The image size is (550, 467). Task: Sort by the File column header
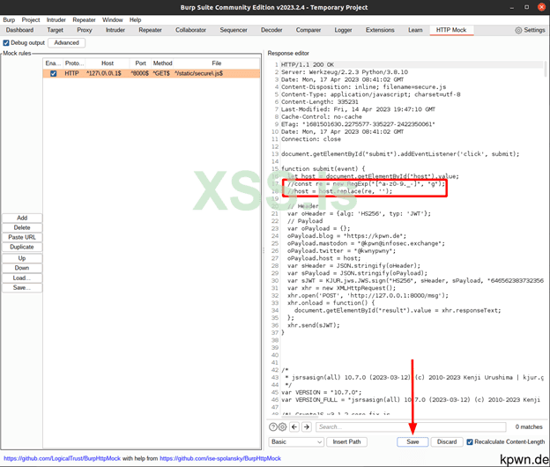coord(217,63)
